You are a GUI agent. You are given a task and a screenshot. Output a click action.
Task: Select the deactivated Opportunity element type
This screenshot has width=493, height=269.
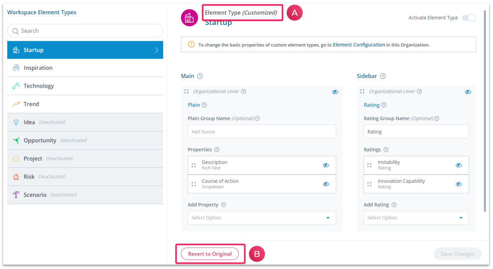coord(85,140)
